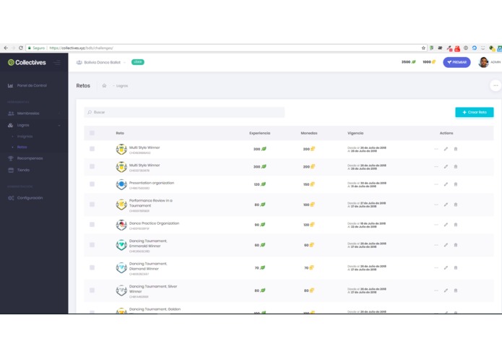Click the PREMIAR button
The height and width of the screenshot is (357, 502).
456,62
